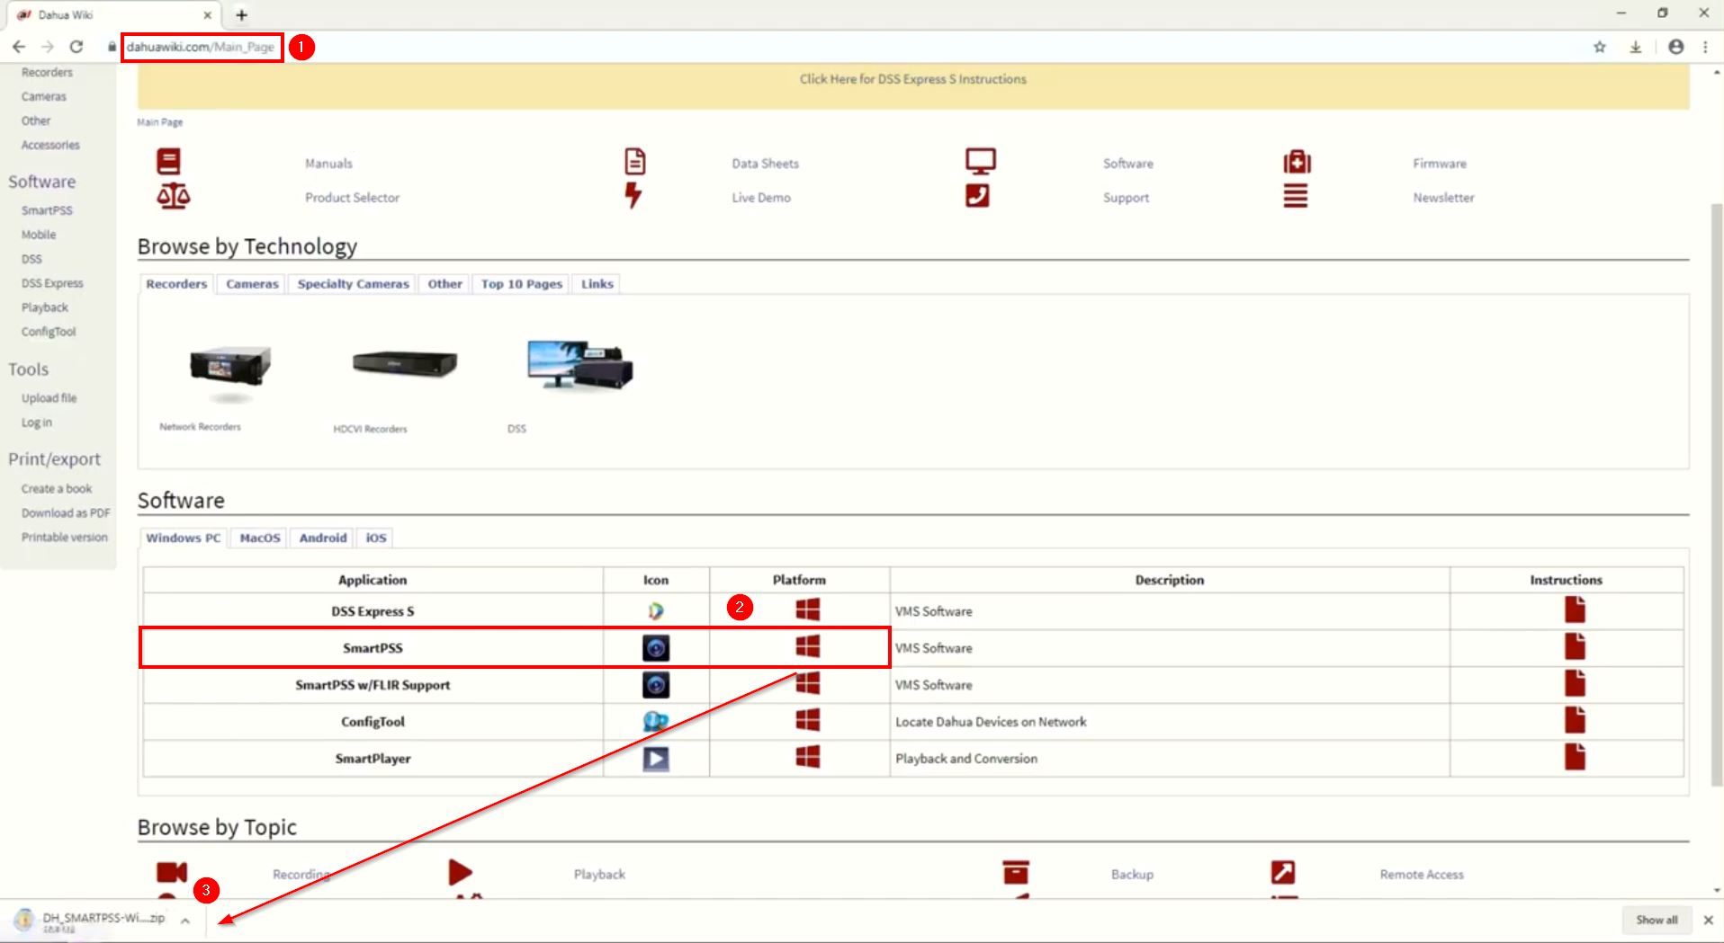Open browser downloads icon in toolbar
1724x943 pixels.
(1636, 47)
